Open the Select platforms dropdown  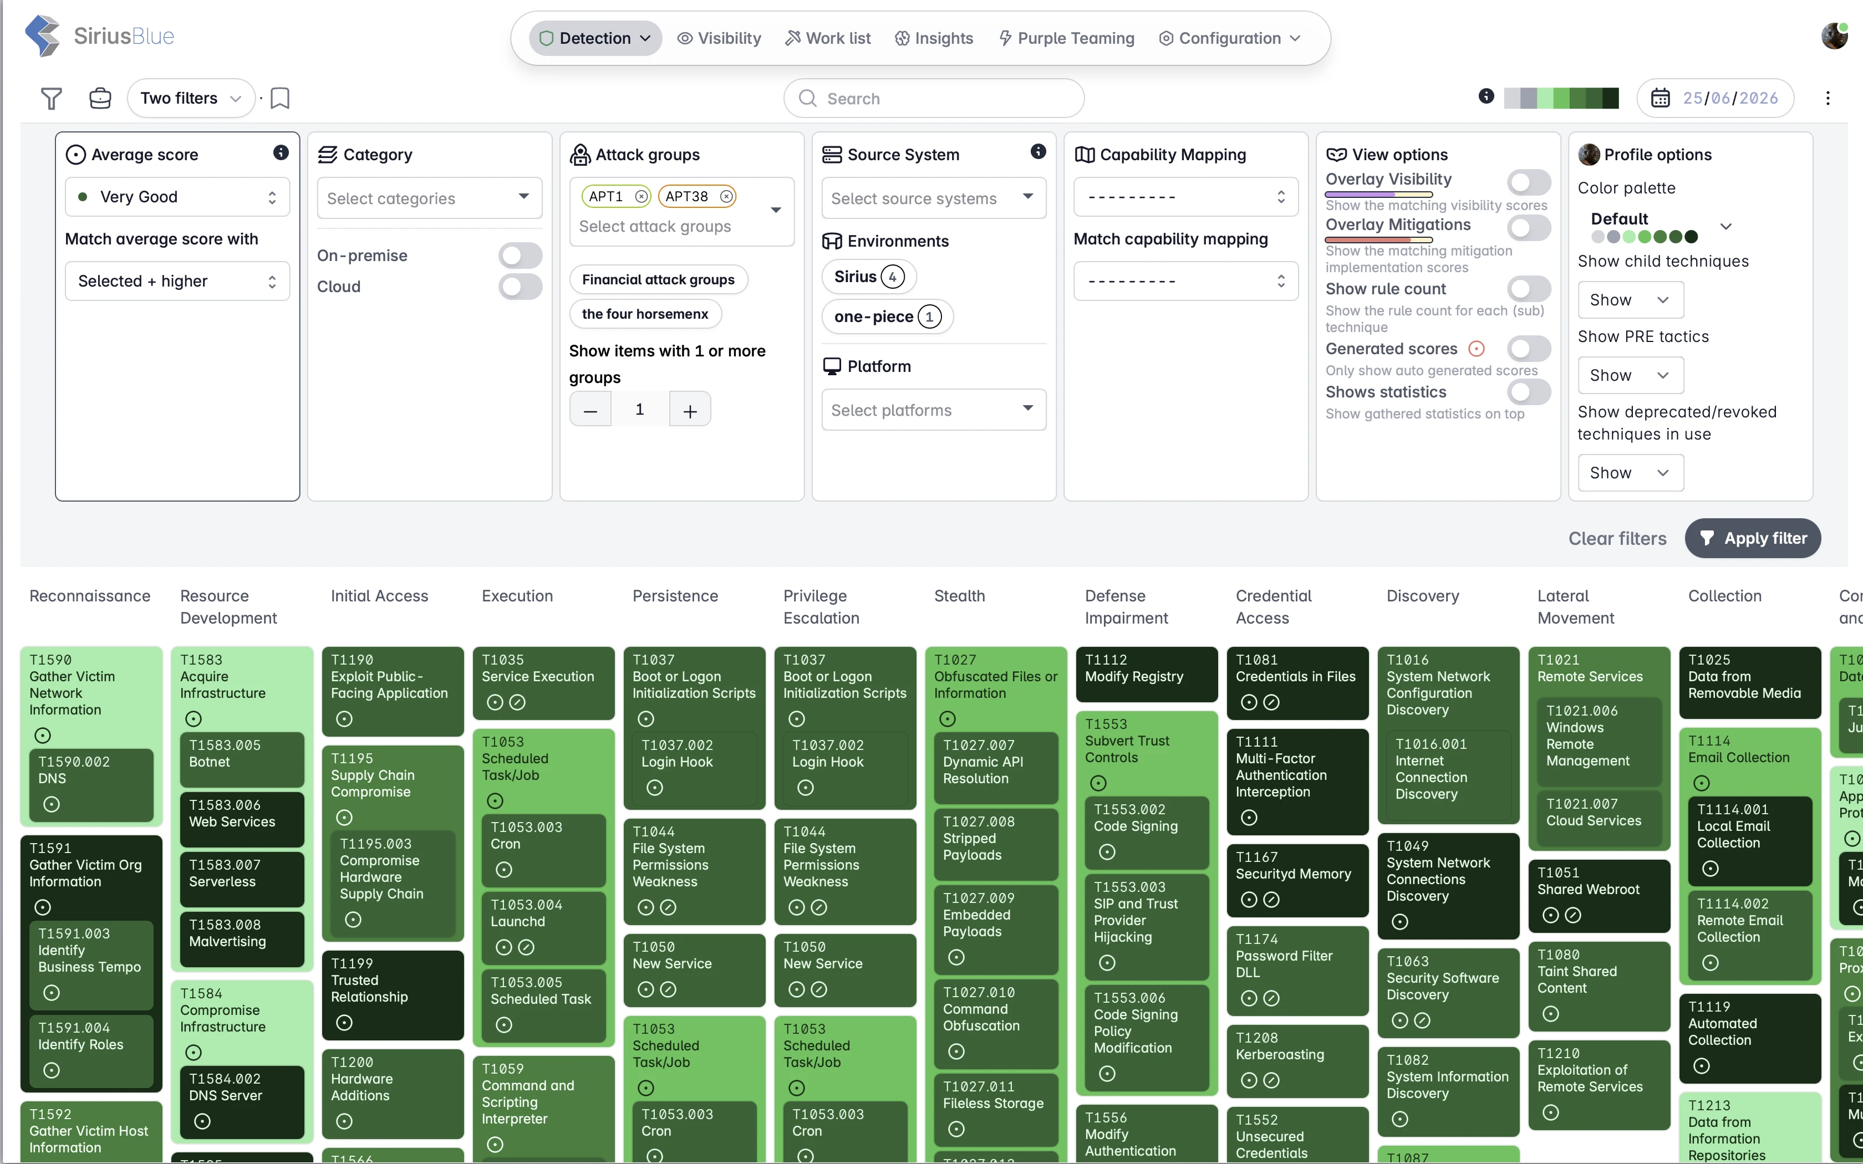934,410
